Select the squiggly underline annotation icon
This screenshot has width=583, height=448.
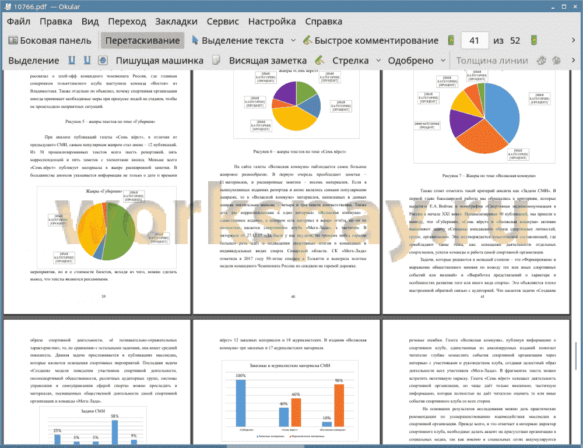tap(87, 60)
